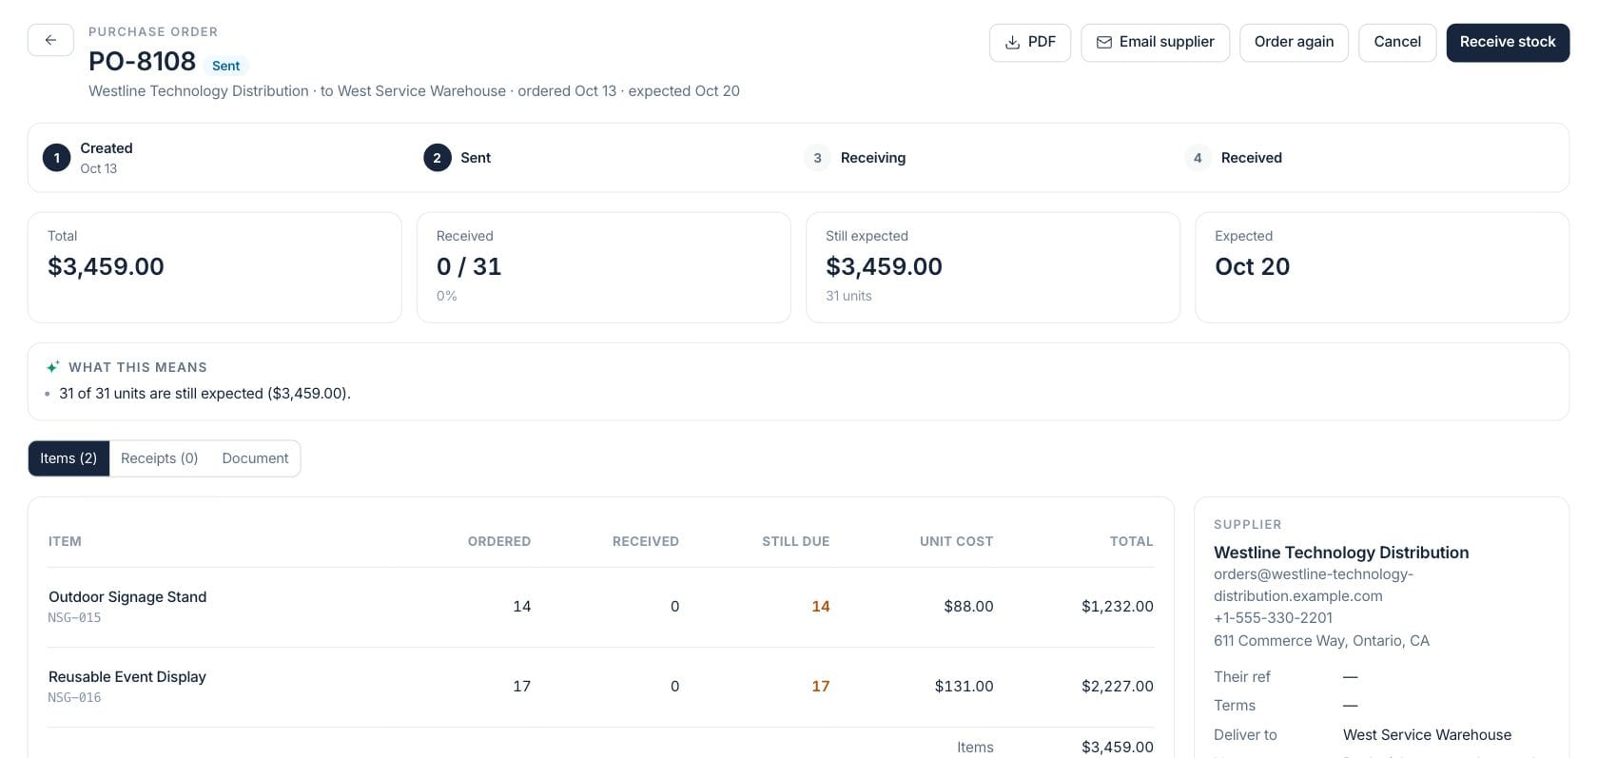The image size is (1598, 758).
Task: Click the supplier phone number +1-555-330-2201
Action: pos(1273,618)
